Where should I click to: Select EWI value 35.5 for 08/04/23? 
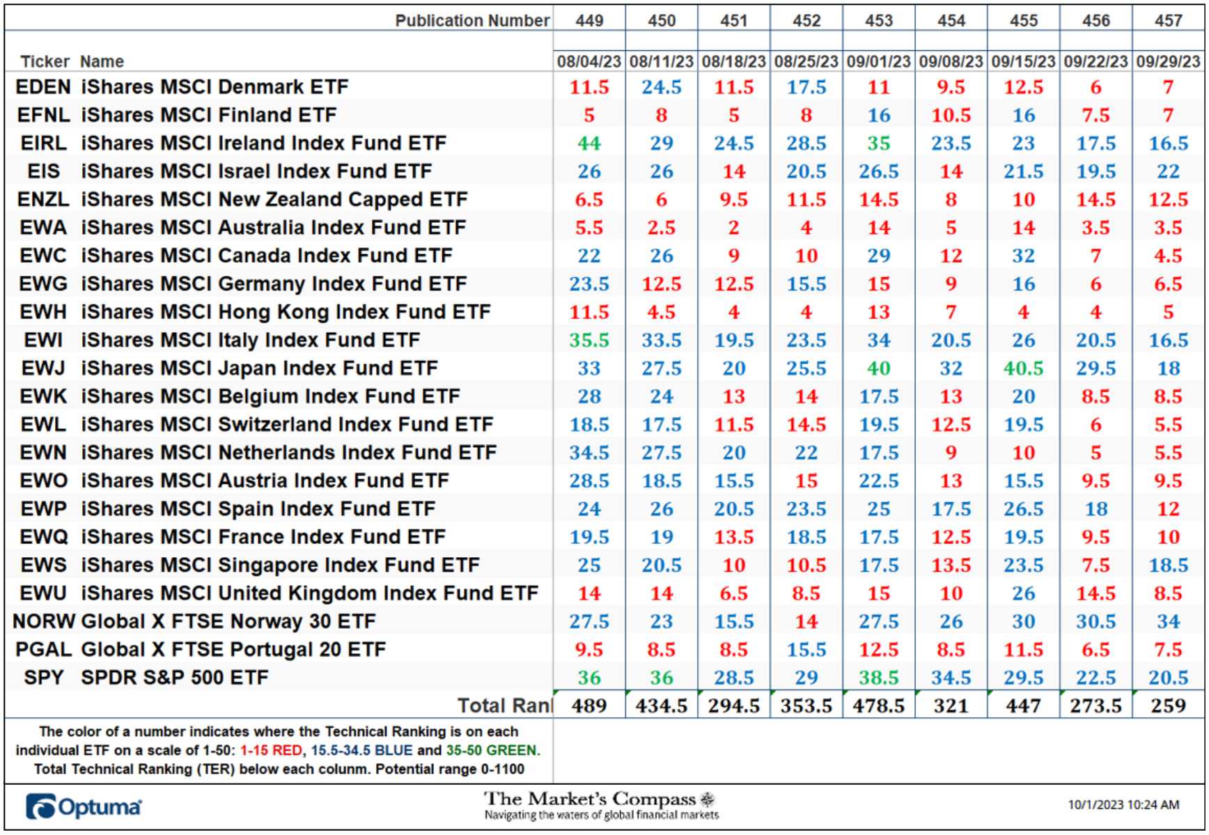pyautogui.click(x=589, y=340)
